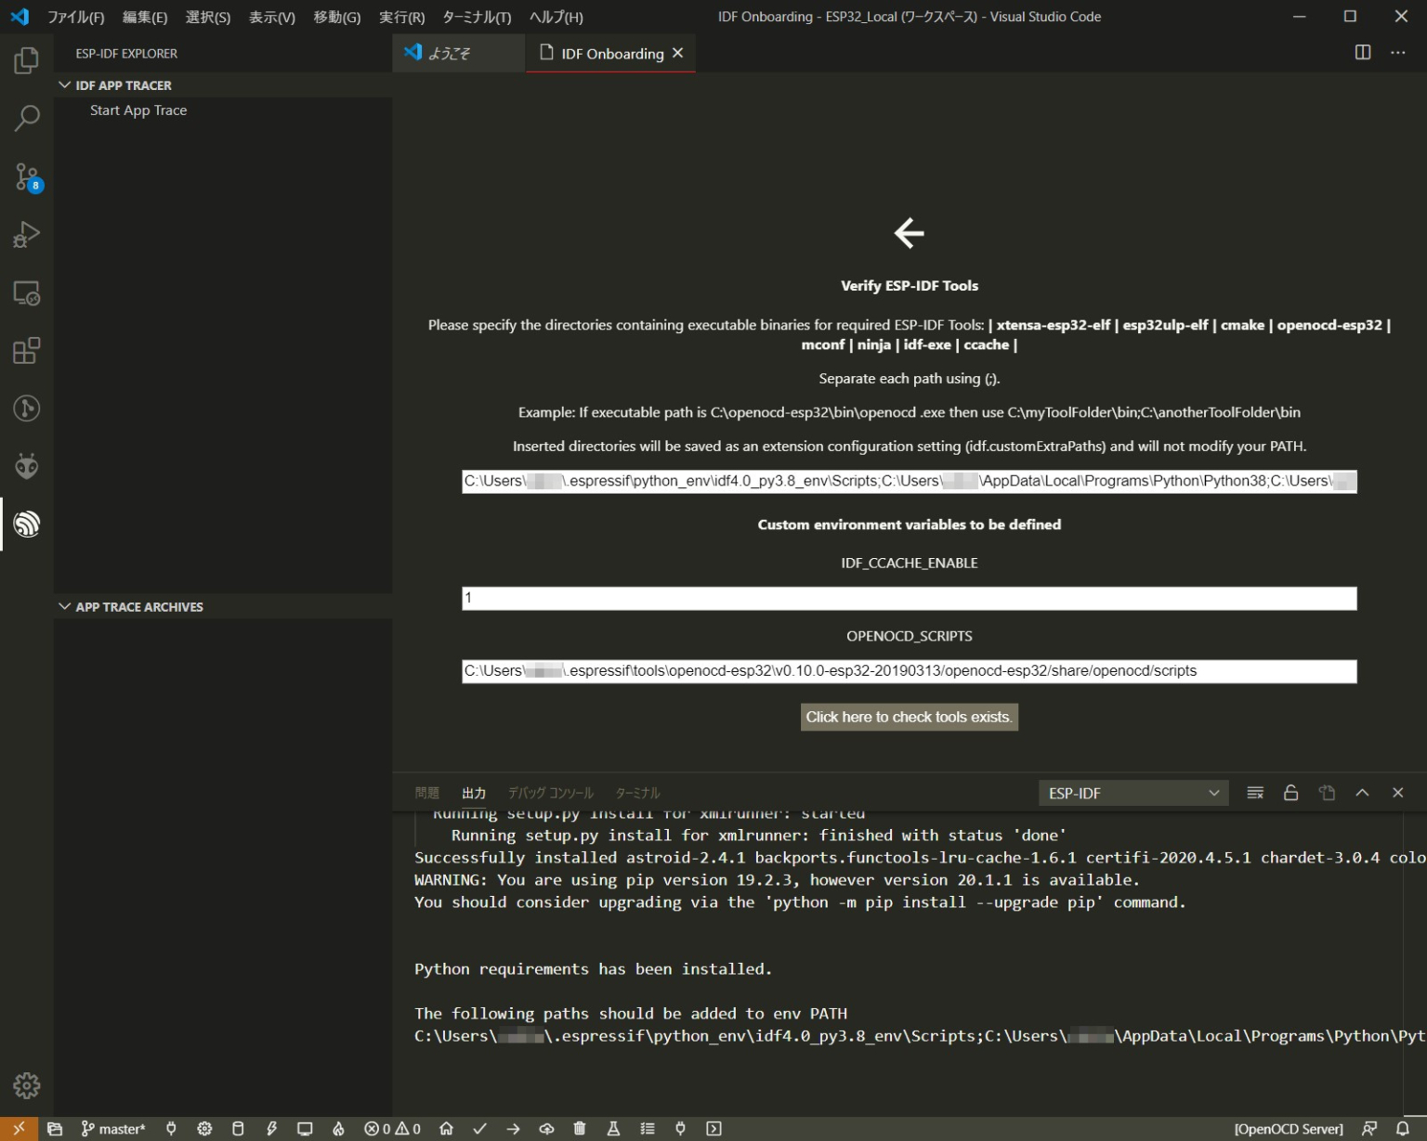Switch git branch via master* in status bar
This screenshot has height=1141, width=1427.
click(x=113, y=1129)
